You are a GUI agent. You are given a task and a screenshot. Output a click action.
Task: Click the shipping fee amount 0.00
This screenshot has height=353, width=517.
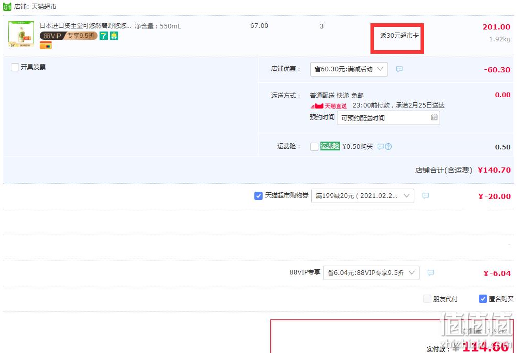(503, 95)
